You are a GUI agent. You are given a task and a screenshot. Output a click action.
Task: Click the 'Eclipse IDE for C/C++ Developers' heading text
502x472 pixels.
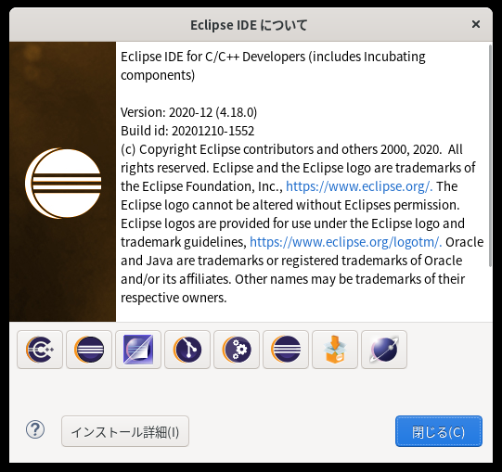point(212,57)
